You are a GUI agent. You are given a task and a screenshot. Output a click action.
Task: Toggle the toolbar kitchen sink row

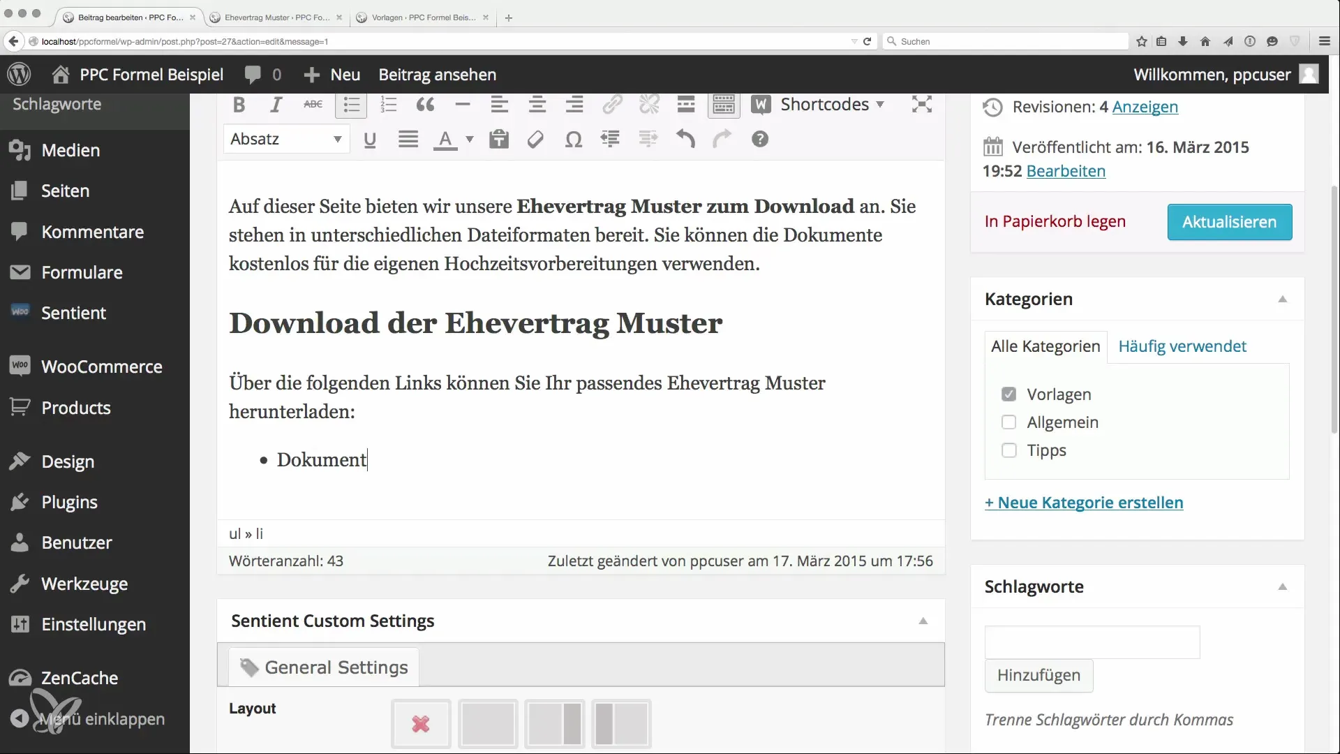tap(724, 105)
